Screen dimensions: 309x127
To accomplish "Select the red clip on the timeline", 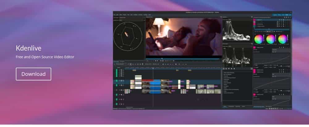I will (147, 80).
